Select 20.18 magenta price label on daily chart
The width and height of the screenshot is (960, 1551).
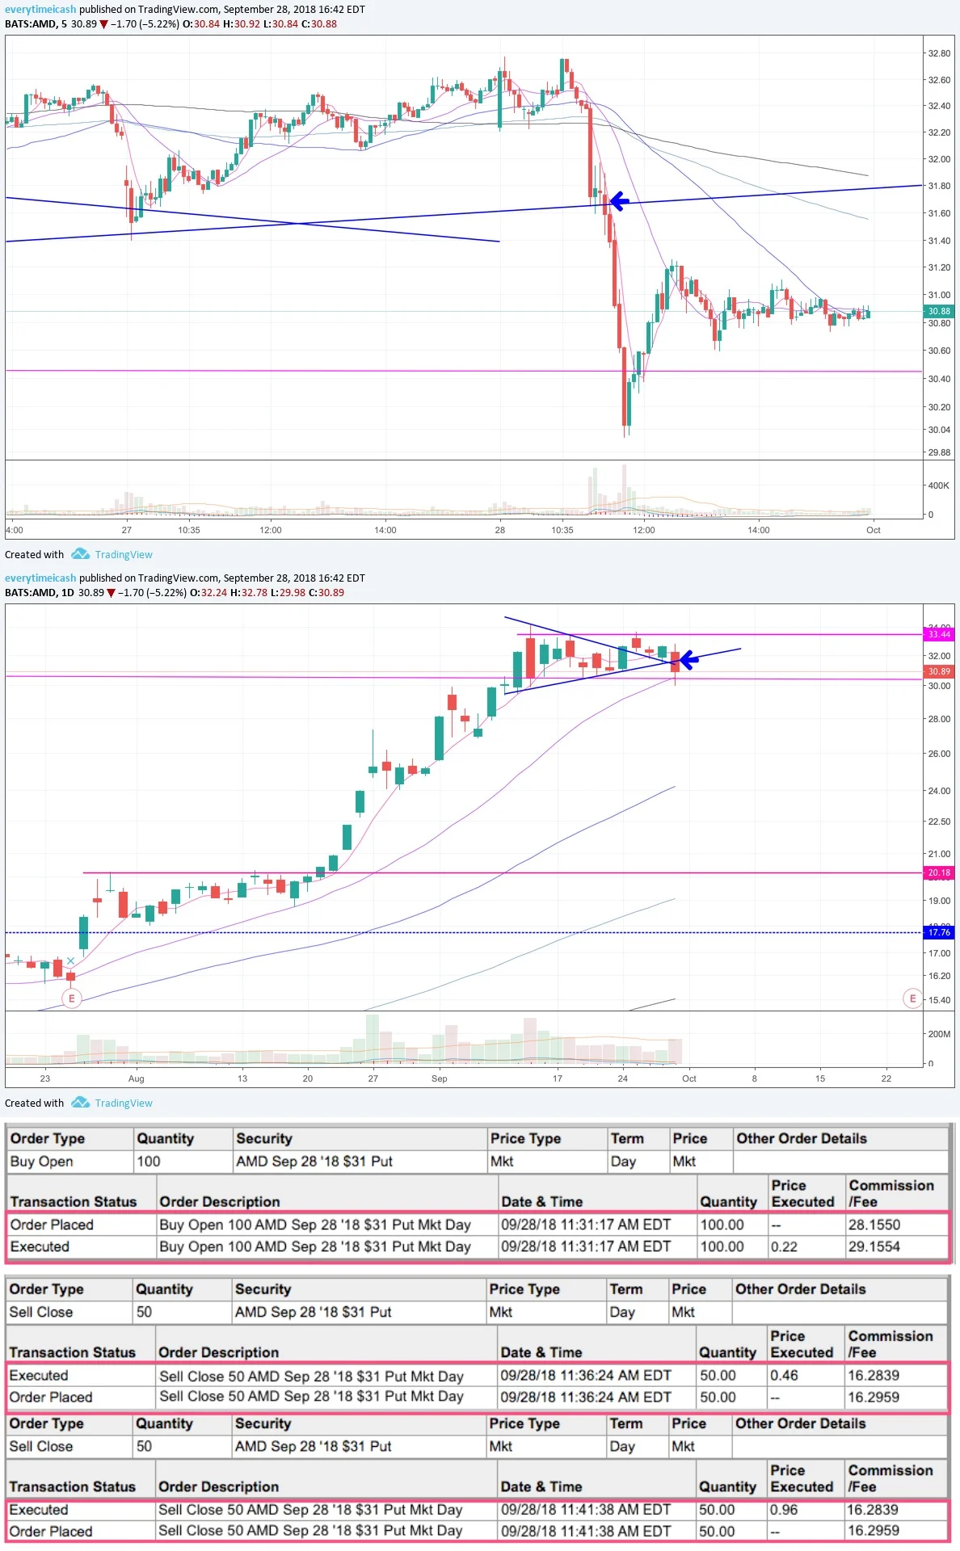click(938, 872)
